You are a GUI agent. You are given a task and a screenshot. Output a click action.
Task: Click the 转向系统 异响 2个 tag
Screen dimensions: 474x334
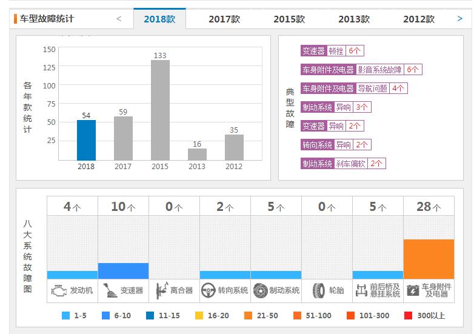(x=336, y=145)
